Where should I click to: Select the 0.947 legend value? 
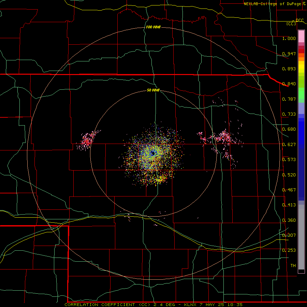289,54
